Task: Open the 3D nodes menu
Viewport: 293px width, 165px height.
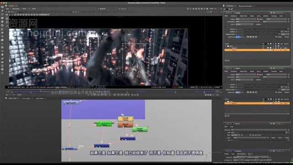Action: pyautogui.click(x=2, y=40)
